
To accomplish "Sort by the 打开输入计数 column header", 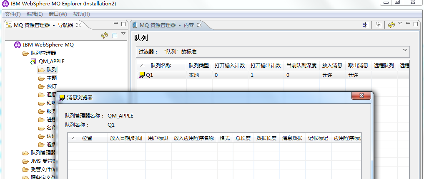I will pos(230,65).
